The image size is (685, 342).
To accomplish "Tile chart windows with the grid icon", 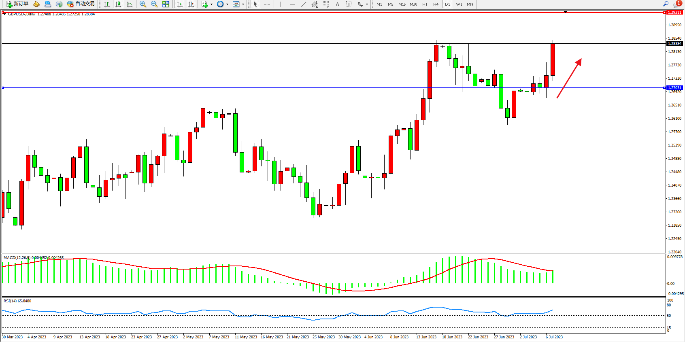I will (x=166, y=4).
